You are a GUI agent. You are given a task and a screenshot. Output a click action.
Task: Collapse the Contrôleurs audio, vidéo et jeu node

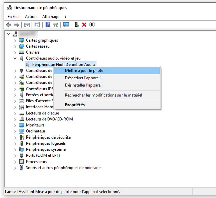15,58
